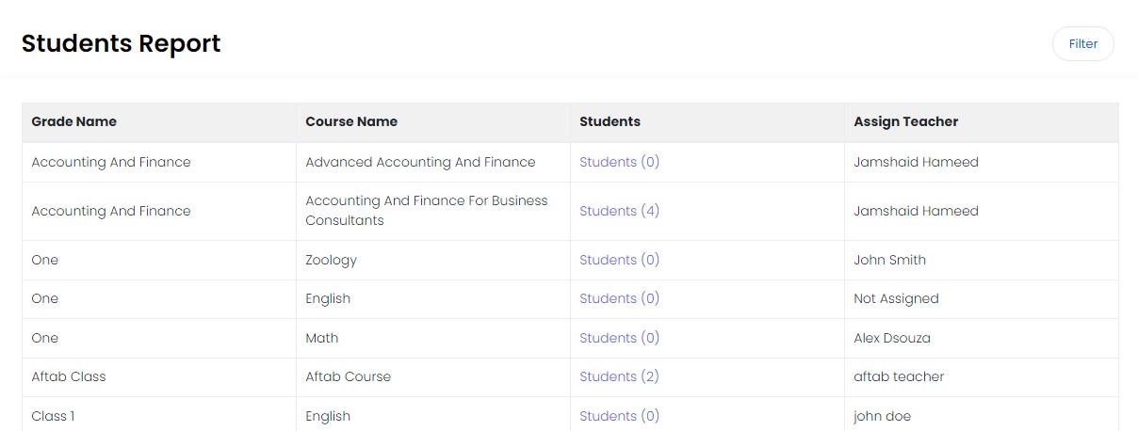1138x431 pixels.
Task: Open Students link for Advanced Accounting And Finance
Action: pyautogui.click(x=619, y=162)
